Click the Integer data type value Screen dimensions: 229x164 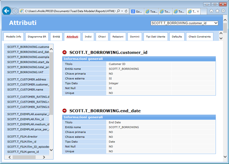click(x=114, y=83)
